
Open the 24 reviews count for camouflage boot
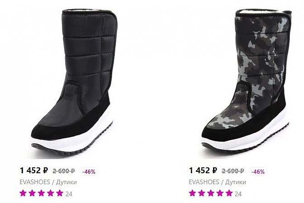(x=238, y=194)
